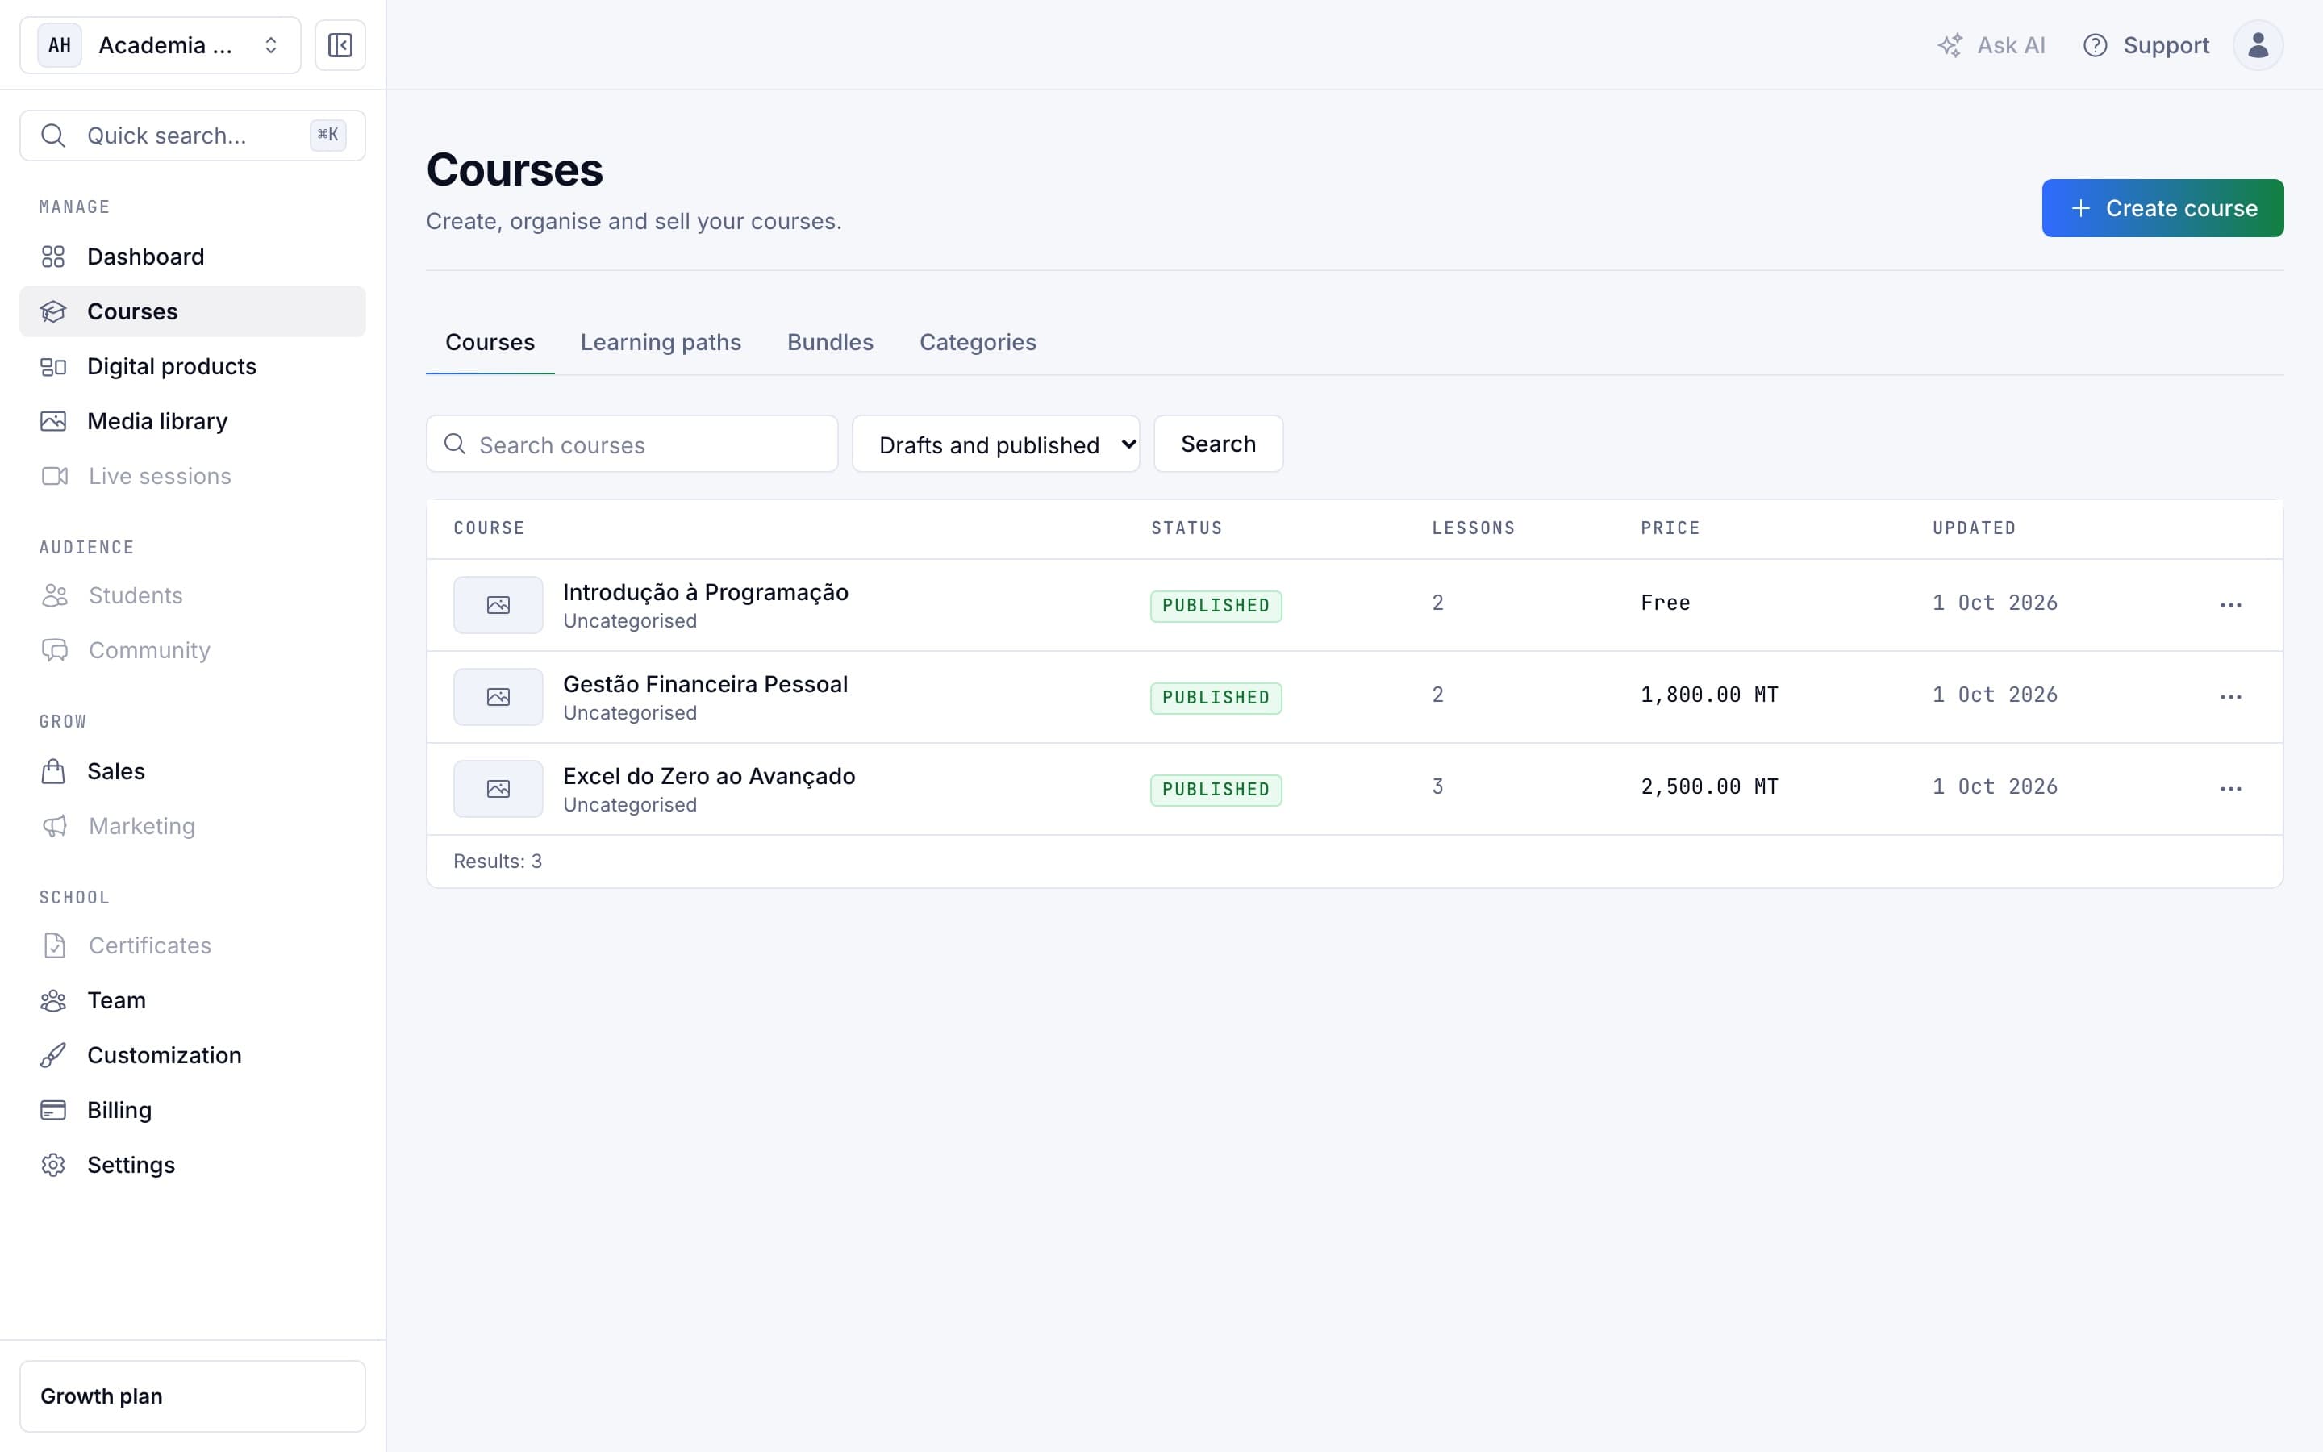This screenshot has height=1452, width=2323.
Task: Collapse the sidebar with the panel icon
Action: coord(340,45)
